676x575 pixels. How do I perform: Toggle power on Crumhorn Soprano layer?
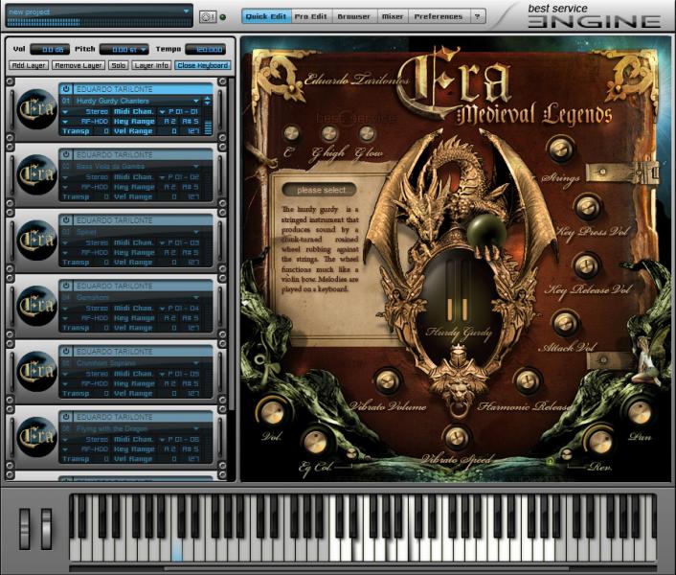tap(66, 351)
